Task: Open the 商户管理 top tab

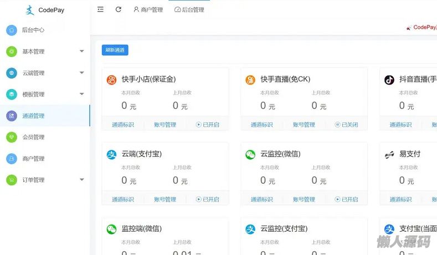Action: point(148,10)
